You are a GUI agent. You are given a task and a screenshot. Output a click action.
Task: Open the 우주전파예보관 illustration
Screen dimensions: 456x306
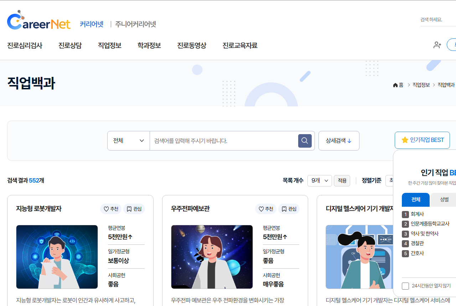pos(212,257)
